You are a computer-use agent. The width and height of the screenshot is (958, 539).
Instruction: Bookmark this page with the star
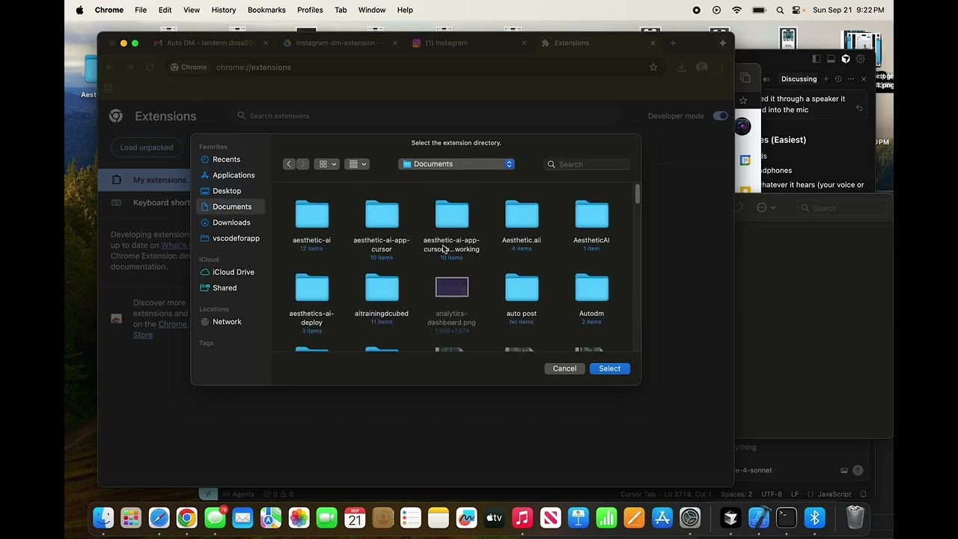[653, 67]
